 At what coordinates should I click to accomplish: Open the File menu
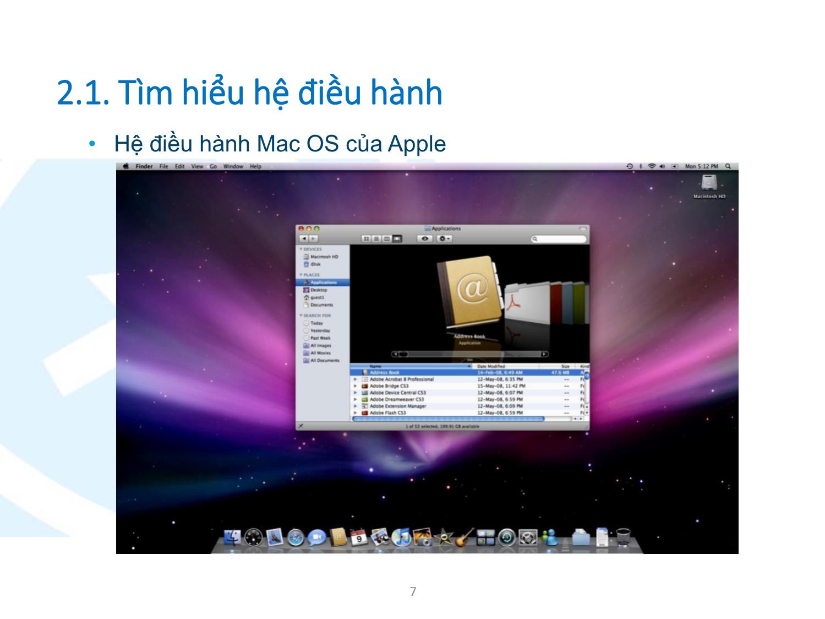(x=163, y=166)
